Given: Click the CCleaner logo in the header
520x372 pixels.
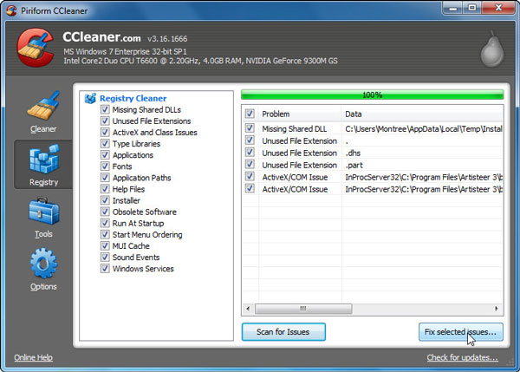Looking at the screenshot, I should pos(36,48).
